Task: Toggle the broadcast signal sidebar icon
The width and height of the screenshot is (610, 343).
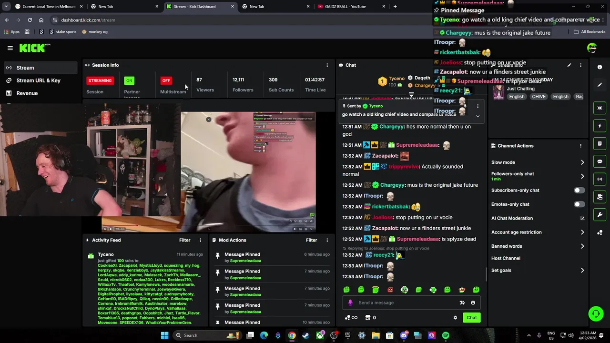Action: click(x=600, y=179)
